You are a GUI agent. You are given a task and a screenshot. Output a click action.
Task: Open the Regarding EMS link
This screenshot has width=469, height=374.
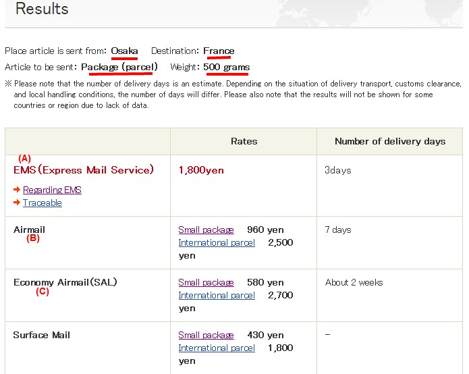[x=52, y=190]
